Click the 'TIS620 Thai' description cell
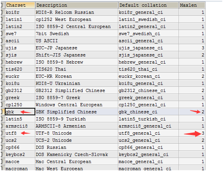 (x=77, y=69)
